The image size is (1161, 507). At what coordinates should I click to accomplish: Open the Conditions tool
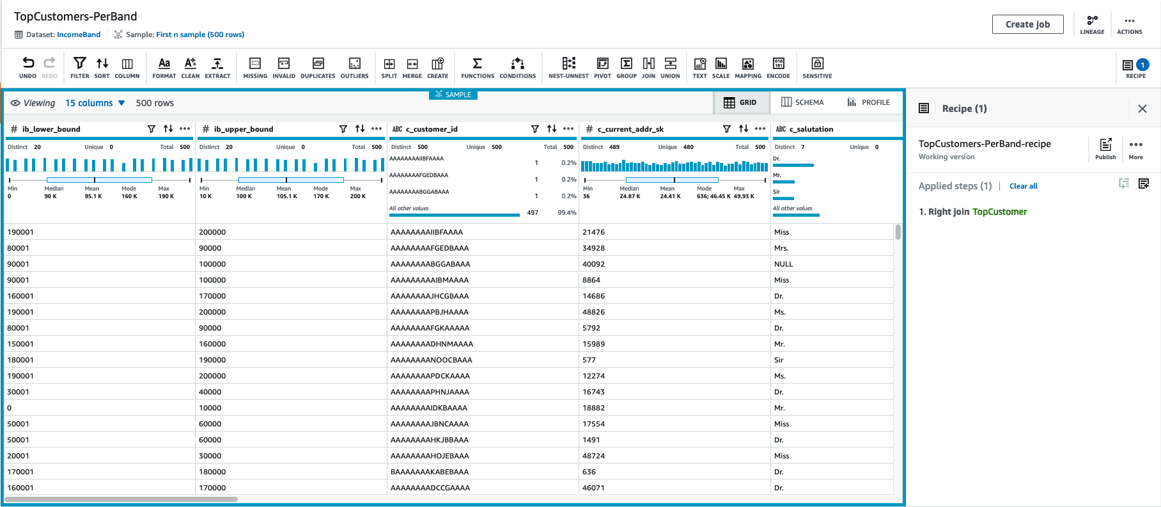click(518, 67)
